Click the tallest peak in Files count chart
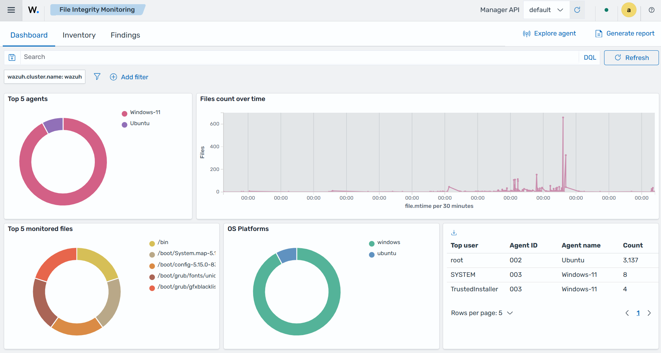This screenshot has height=353, width=661. pyautogui.click(x=563, y=118)
